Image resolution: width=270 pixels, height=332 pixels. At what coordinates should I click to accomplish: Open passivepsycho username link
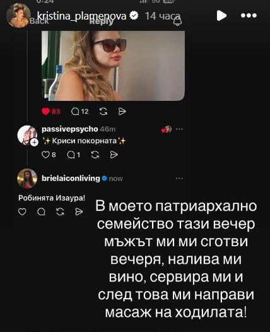pos(70,129)
